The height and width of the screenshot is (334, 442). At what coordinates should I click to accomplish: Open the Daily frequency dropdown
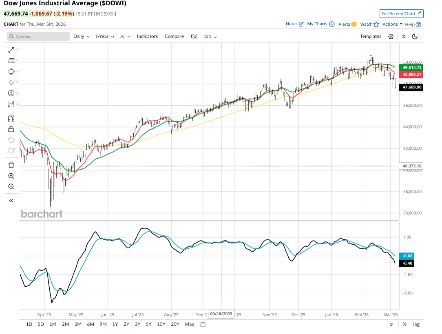click(82, 36)
